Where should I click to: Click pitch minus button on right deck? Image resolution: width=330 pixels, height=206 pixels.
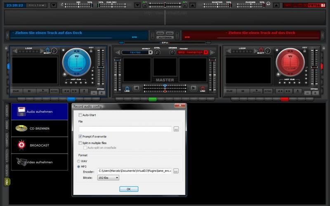tap(307, 93)
